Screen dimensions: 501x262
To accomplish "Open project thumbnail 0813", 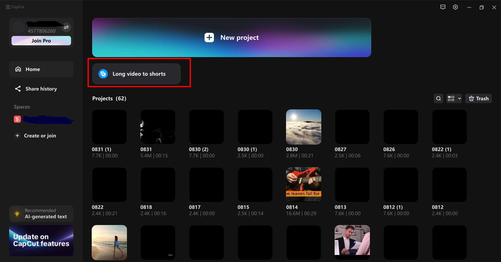I will pos(352,185).
